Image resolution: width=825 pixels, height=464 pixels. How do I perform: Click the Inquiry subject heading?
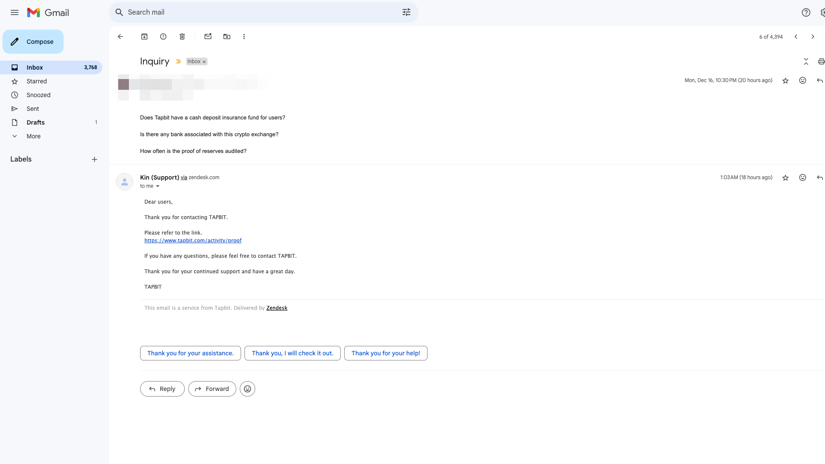(155, 61)
